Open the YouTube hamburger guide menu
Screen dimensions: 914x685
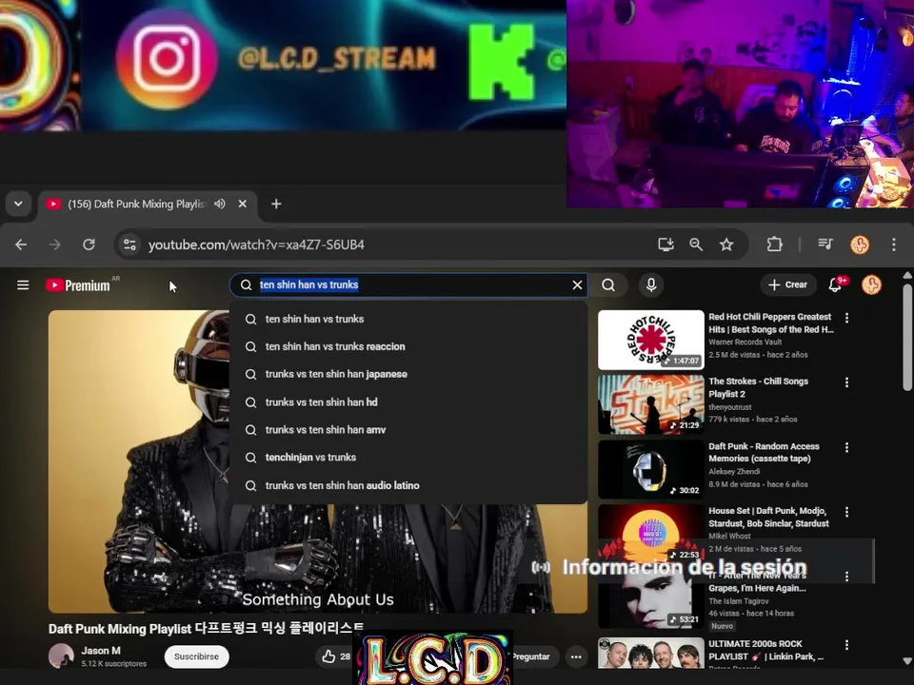(x=23, y=284)
